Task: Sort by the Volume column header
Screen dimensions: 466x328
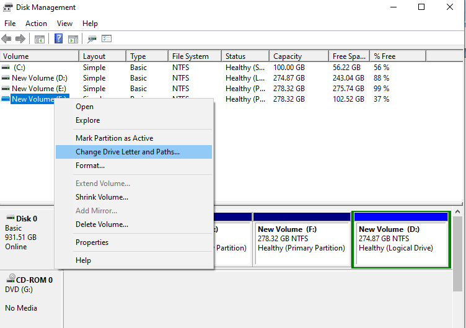Action: point(40,56)
